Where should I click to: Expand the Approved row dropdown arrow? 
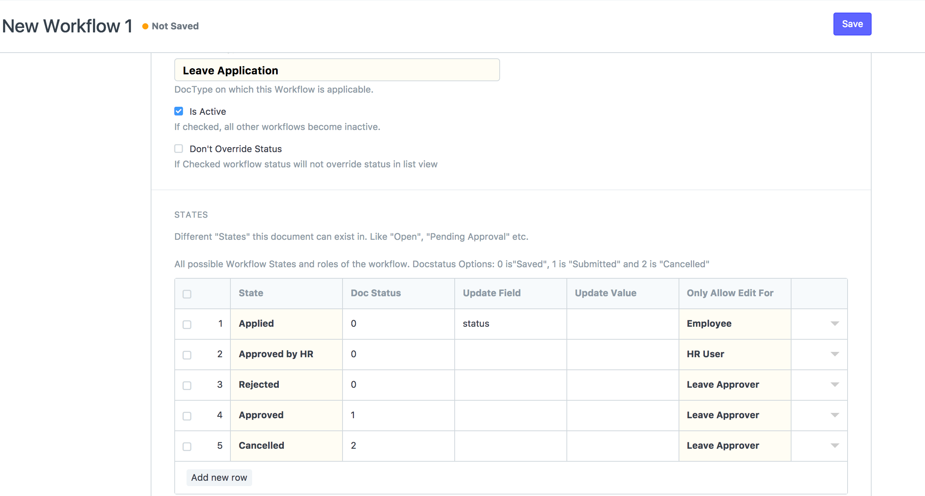[x=835, y=415]
